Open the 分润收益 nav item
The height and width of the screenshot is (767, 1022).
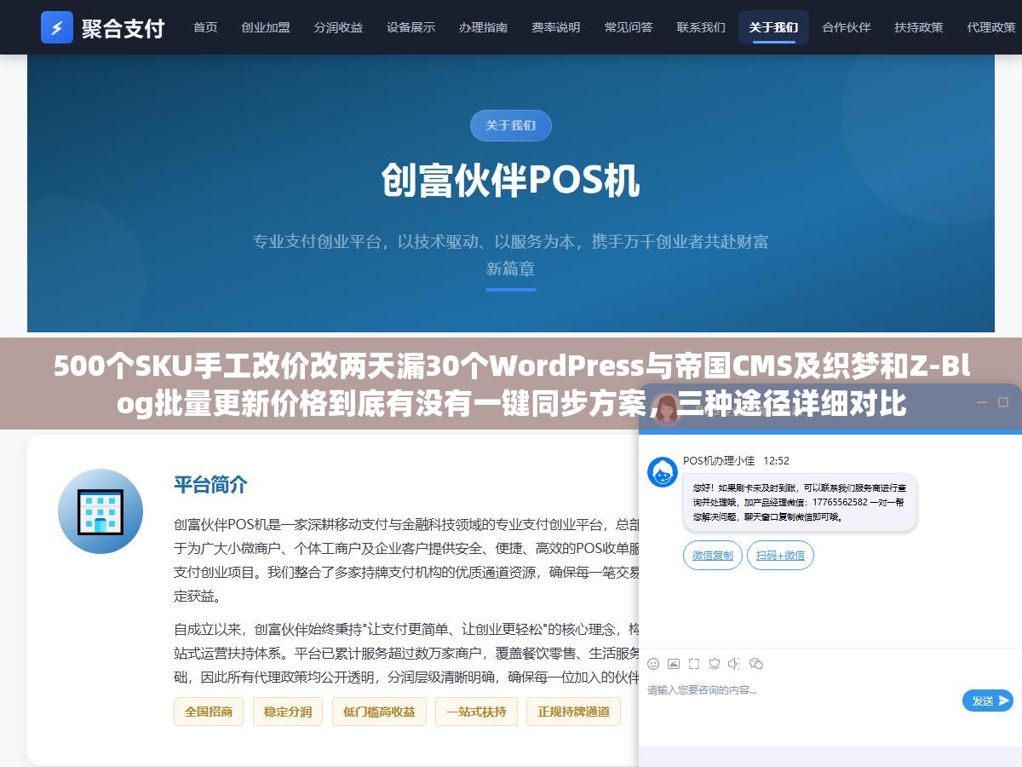(338, 27)
